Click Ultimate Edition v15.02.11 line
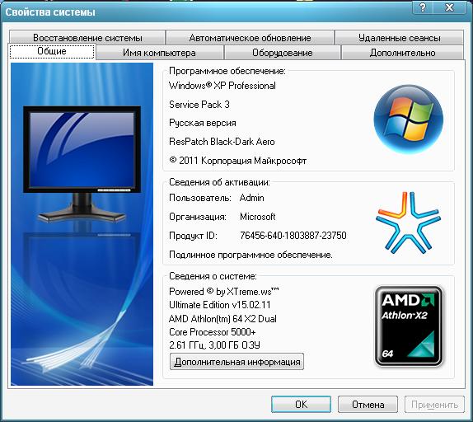The image size is (473, 422). point(219,305)
